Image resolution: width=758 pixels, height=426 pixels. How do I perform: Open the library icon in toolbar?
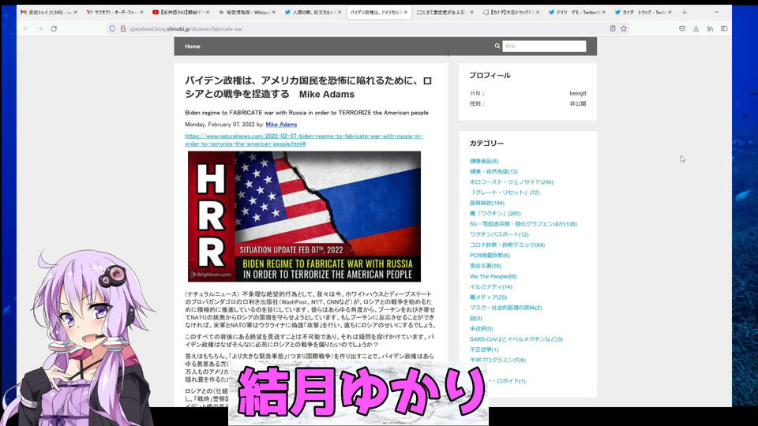(x=710, y=28)
